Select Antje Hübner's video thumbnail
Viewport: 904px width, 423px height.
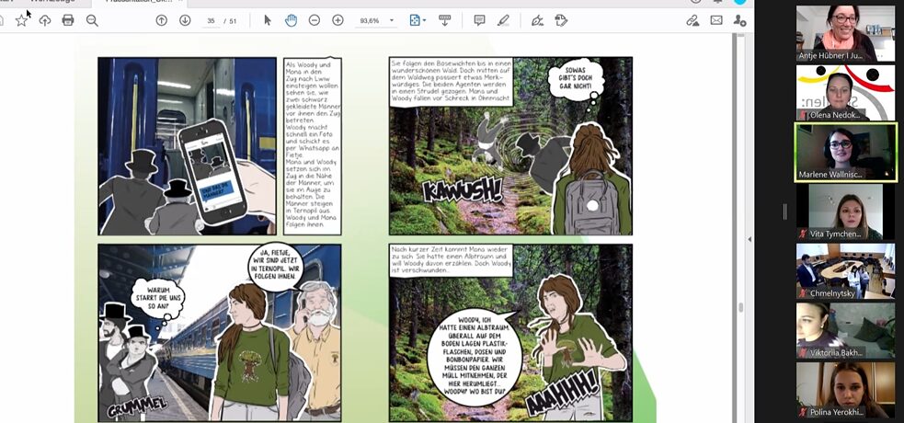point(845,33)
